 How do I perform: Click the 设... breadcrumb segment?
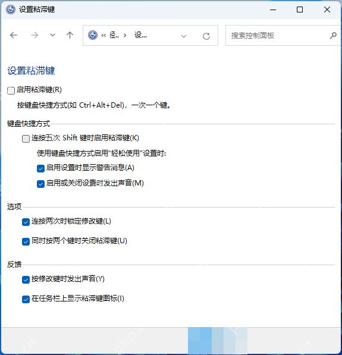click(140, 35)
